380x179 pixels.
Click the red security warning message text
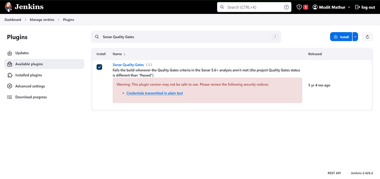(193, 84)
